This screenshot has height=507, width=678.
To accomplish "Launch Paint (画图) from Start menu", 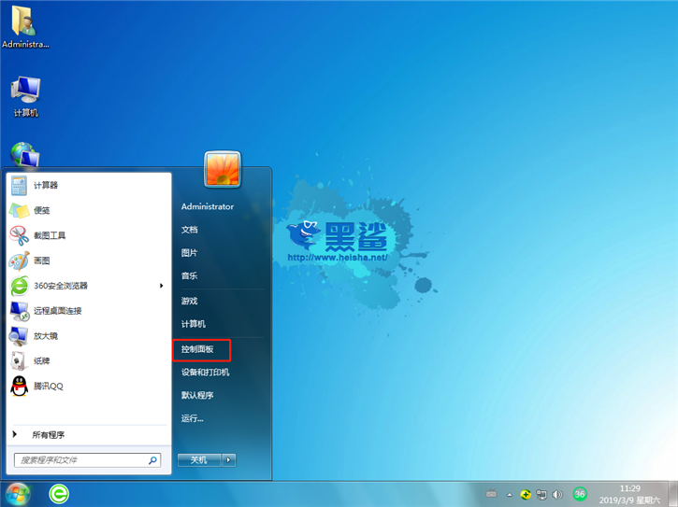I will pos(42,261).
